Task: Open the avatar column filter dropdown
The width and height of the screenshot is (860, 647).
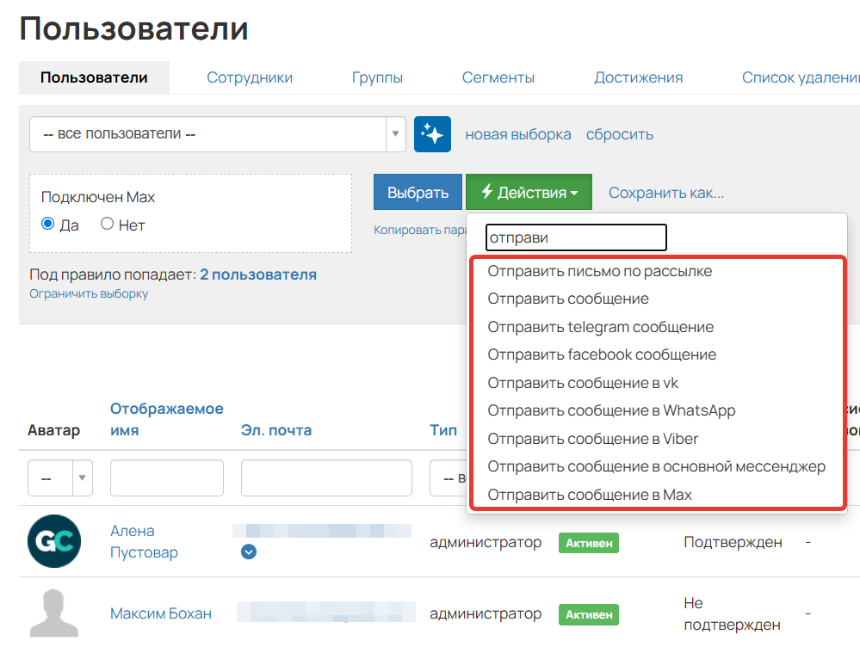Action: [x=83, y=478]
